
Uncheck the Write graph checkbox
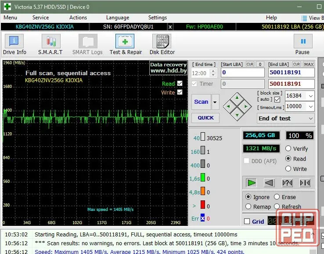(x=180, y=92)
